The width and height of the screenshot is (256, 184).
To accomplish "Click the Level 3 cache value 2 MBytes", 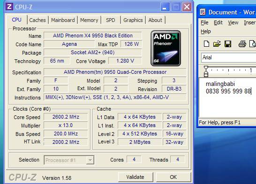I will [x=140, y=142].
